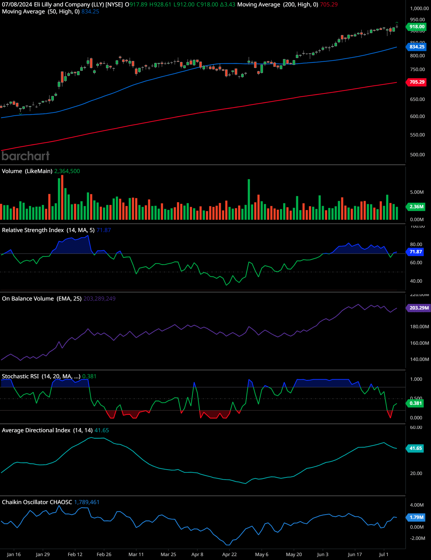Click the Mar 11 date on time axis
The width and height of the screenshot is (431, 560).
[x=136, y=554]
